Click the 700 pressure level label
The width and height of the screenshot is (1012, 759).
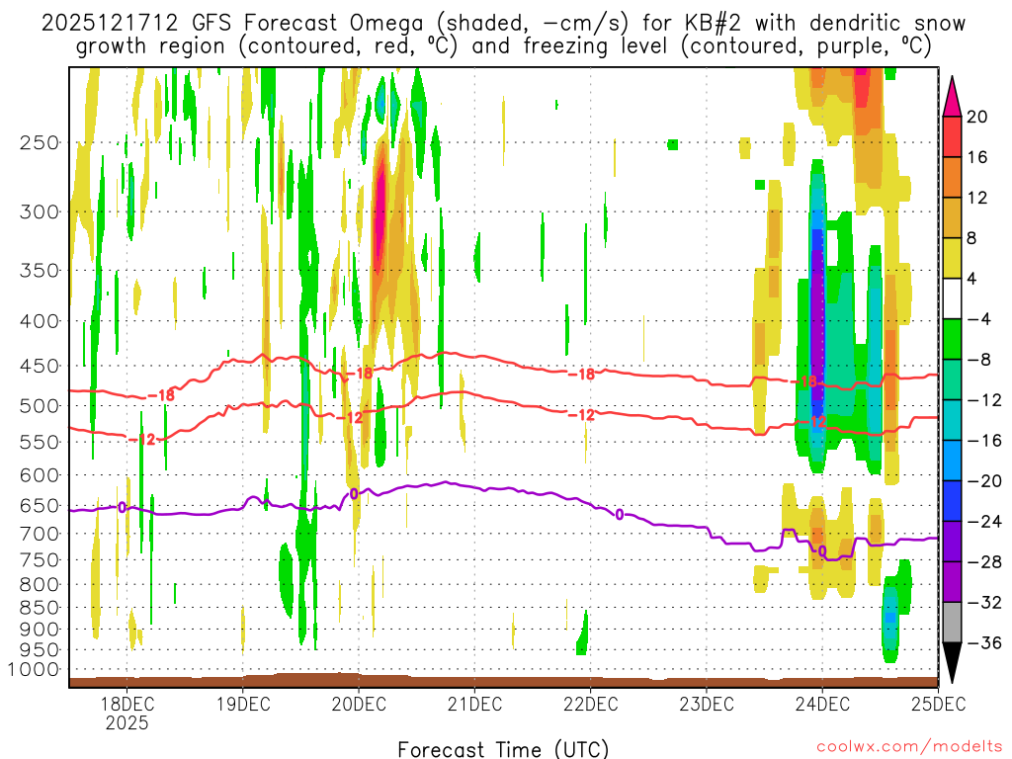40,534
